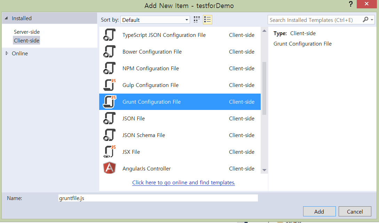The width and height of the screenshot is (379, 223).
Task: Click the AngularJs Controller icon
Action: coord(110,168)
